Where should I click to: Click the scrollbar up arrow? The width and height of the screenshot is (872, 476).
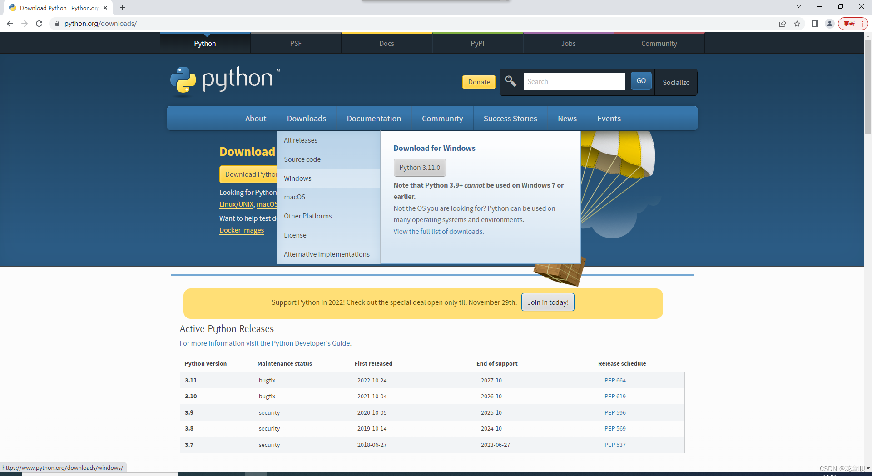click(x=868, y=36)
